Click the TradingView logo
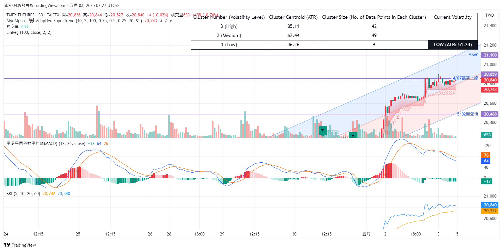 point(20,245)
